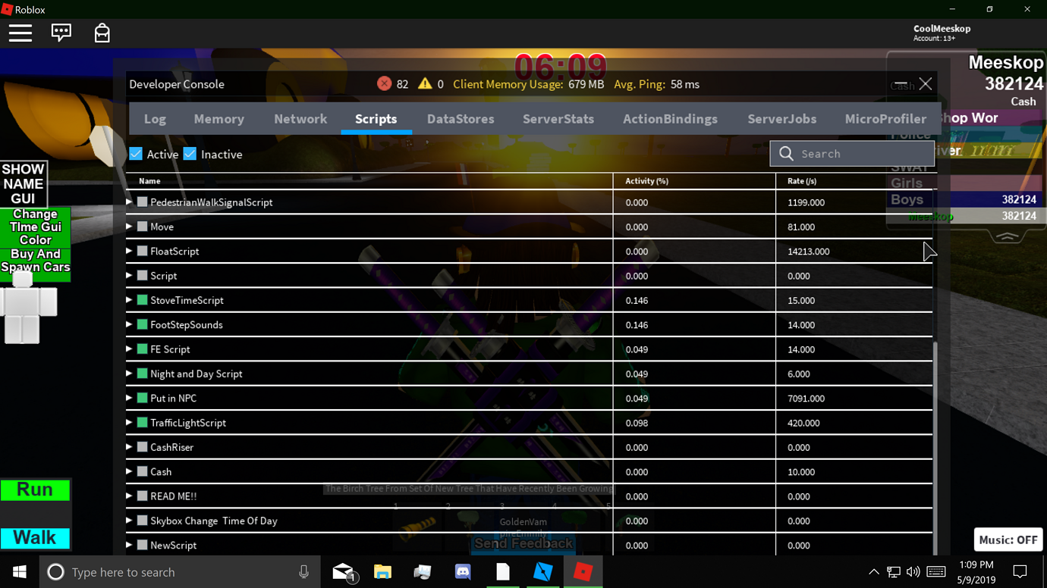Click the yellow warning count icon
Image resolution: width=1047 pixels, height=588 pixels.
425,83
